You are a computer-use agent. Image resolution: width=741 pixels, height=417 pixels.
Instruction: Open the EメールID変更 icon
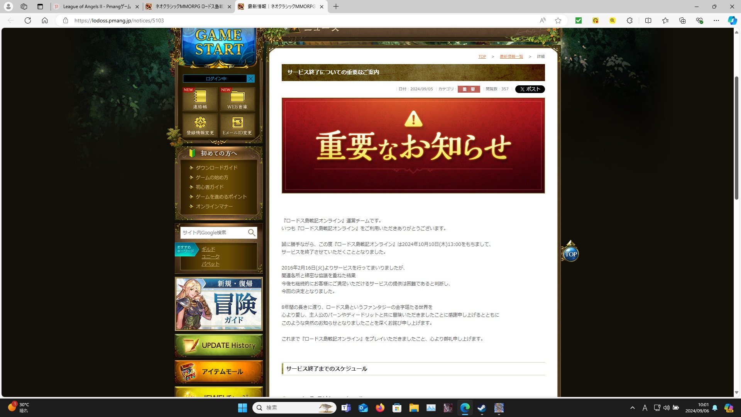(x=237, y=125)
